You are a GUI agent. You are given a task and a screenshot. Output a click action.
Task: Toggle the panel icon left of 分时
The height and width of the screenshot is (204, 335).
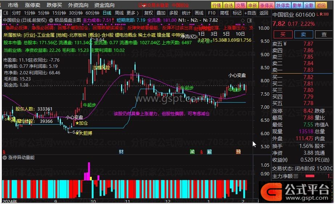point(6,13)
